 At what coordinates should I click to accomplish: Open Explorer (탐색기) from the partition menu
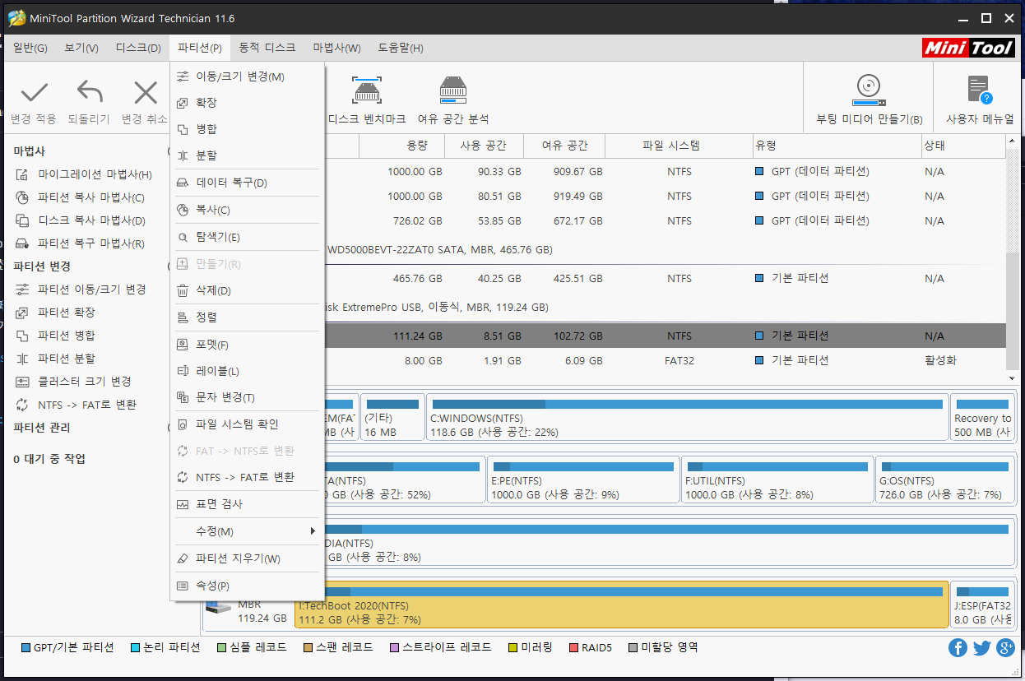point(248,237)
